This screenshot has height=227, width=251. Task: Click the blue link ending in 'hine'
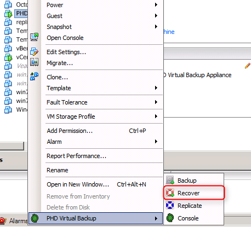coord(169,32)
